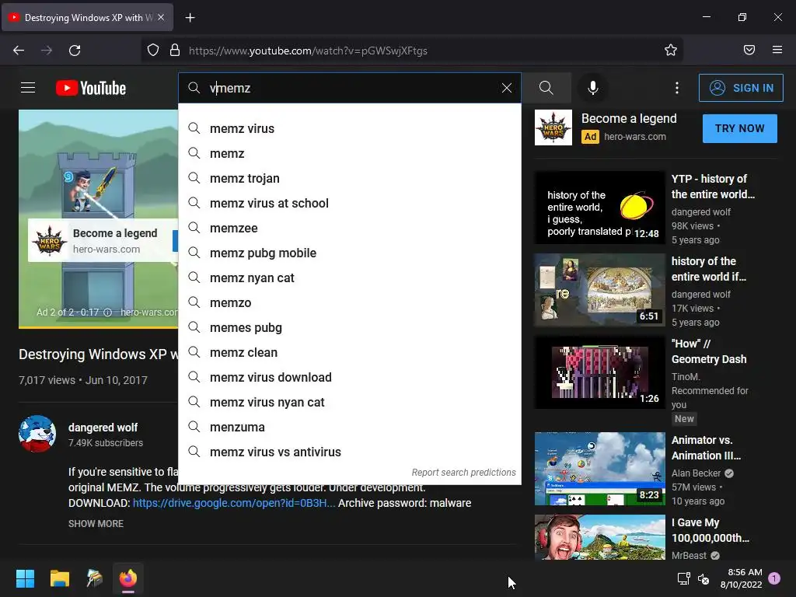
Task: Click Become a legend ad overlay
Action: click(103, 241)
